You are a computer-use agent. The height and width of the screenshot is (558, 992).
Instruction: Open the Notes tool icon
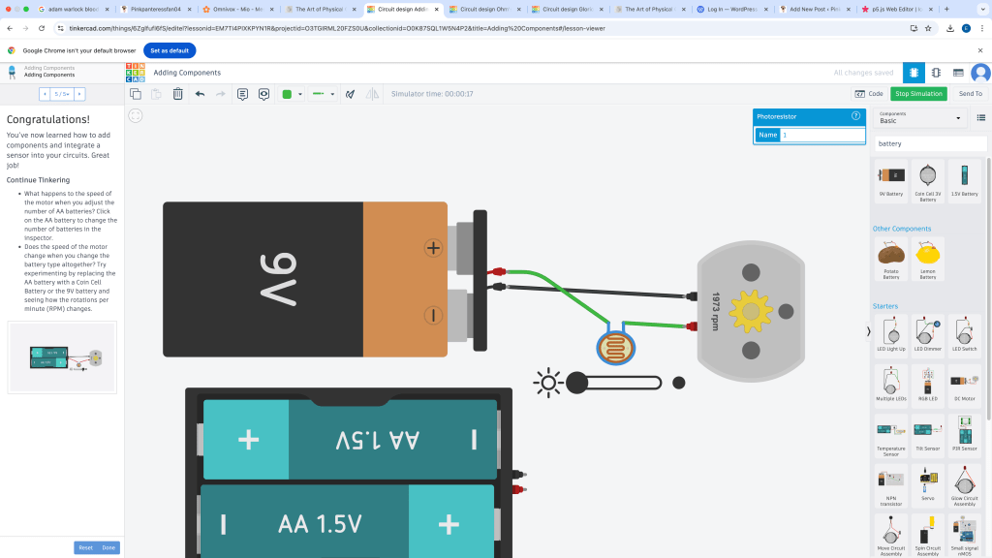point(242,94)
